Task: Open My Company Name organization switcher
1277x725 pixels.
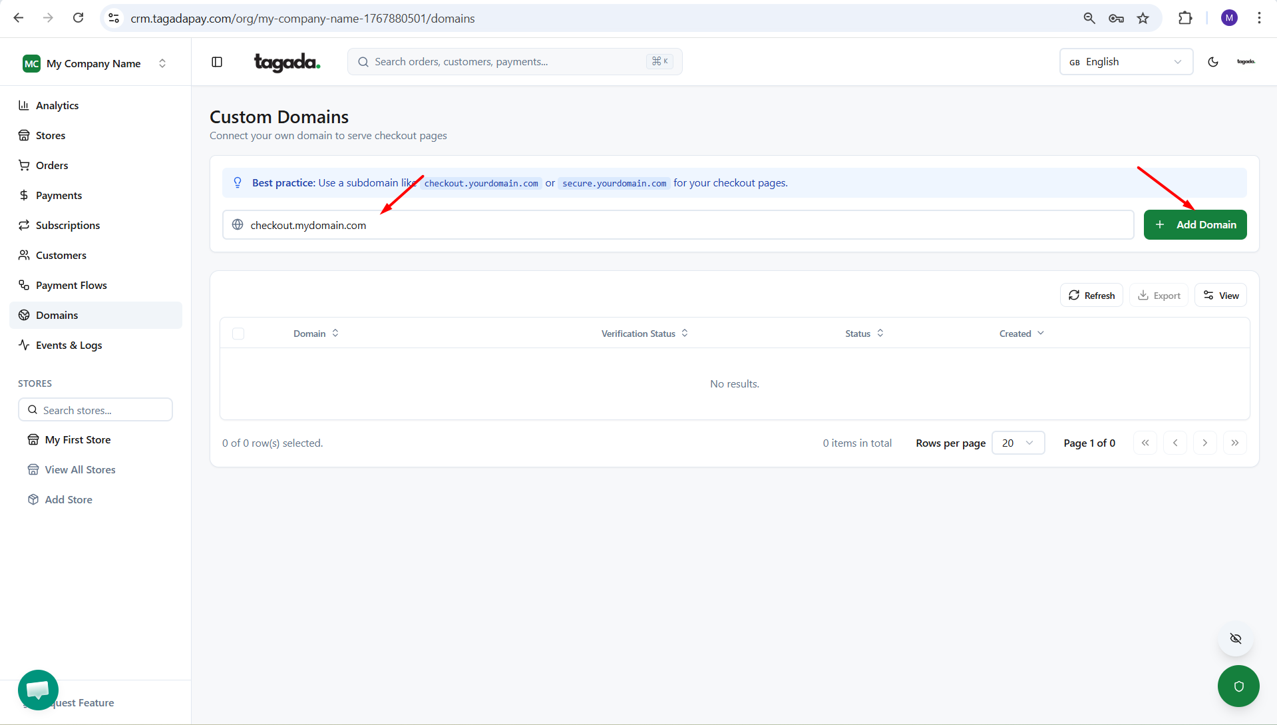Action: click(94, 63)
